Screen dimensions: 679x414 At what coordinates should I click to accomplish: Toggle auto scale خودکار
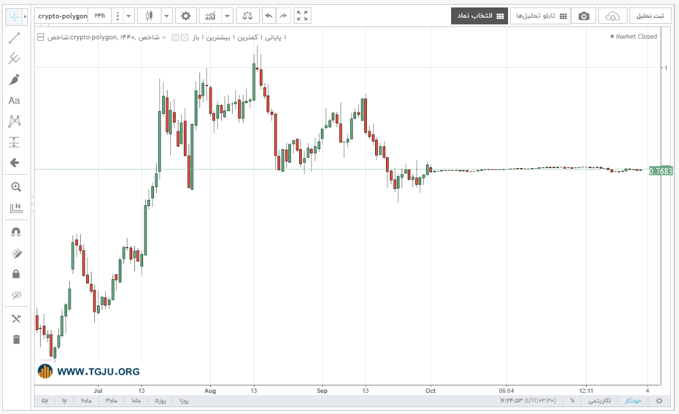tap(633, 400)
